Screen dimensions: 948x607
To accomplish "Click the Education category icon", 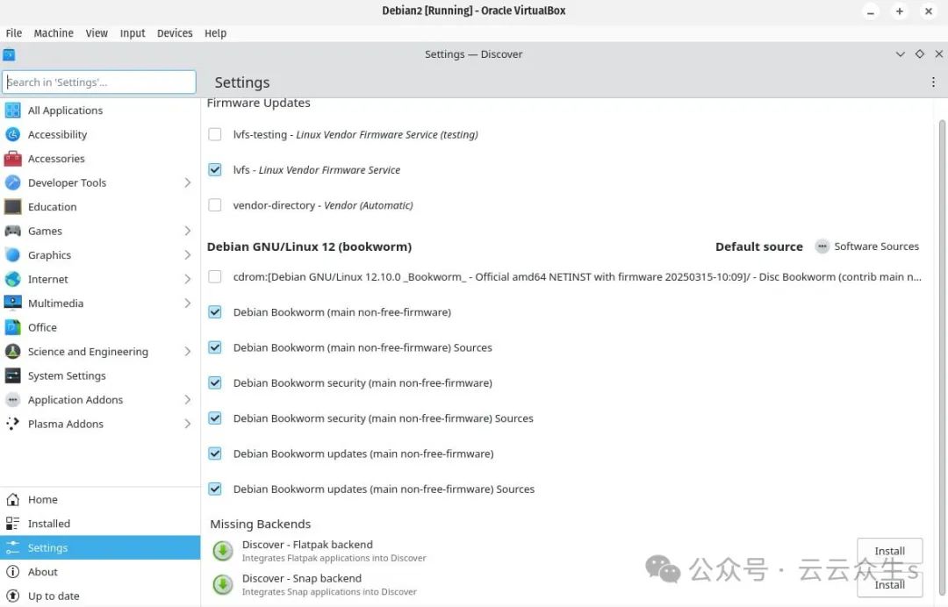I will tap(12, 207).
